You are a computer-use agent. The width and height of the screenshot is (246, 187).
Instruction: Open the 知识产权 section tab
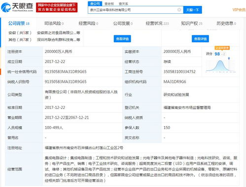click(192, 24)
